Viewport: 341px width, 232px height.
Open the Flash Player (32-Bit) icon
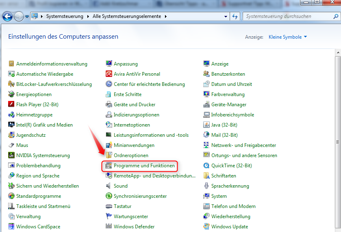11,105
